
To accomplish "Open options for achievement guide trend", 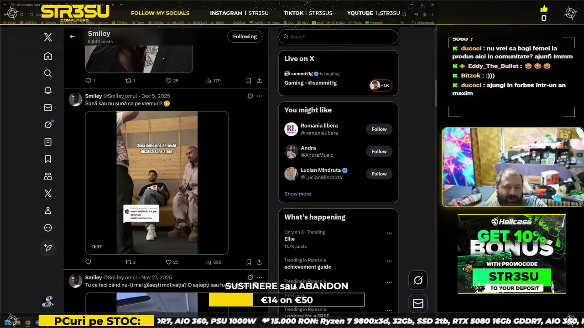I will pyautogui.click(x=389, y=261).
